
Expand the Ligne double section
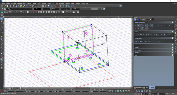coord(173,50)
